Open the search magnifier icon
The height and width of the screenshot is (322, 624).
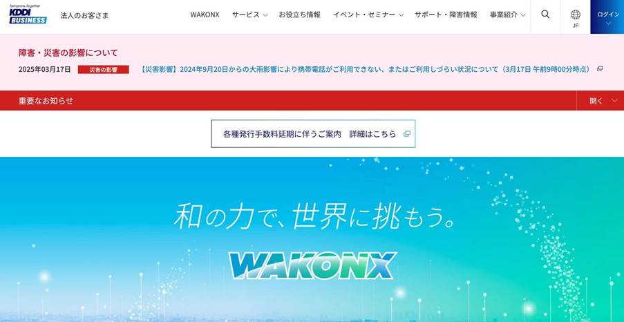coord(545,15)
